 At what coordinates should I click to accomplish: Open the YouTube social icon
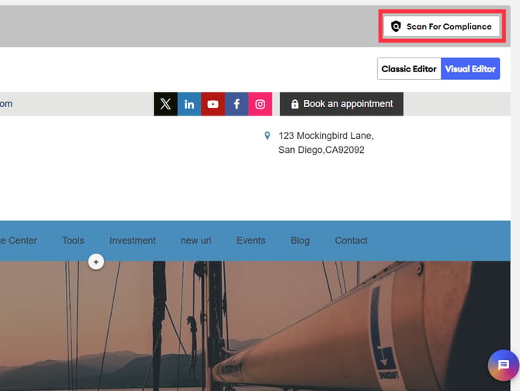click(213, 104)
